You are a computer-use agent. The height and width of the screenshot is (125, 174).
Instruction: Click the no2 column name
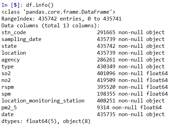[6, 80]
